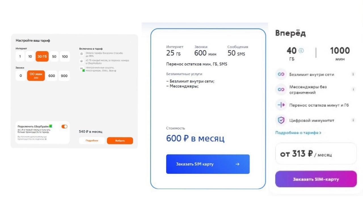Show info for Безлимит внутри сети

pos(353,74)
